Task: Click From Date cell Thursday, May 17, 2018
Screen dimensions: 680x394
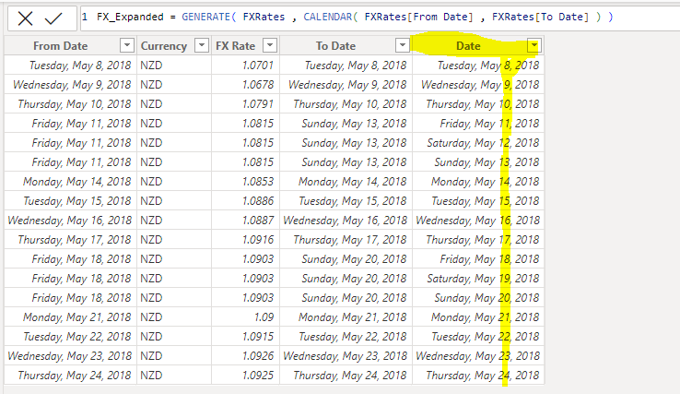Action: [x=70, y=239]
